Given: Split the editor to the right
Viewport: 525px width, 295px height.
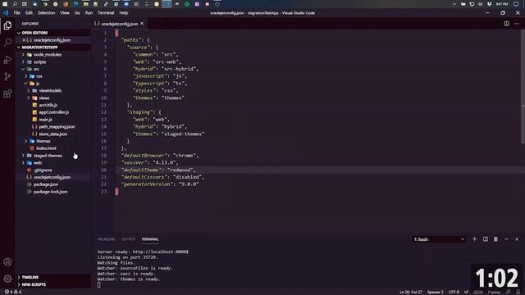Looking at the screenshot, I should [506, 24].
